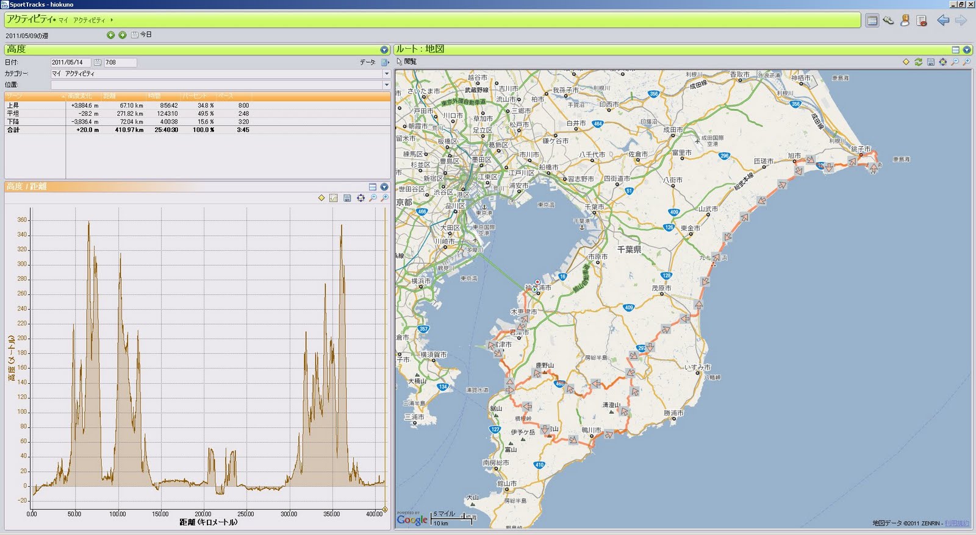Screen dimensions: 976x535
Task: Select the 合計 total row
Action: coord(197,130)
